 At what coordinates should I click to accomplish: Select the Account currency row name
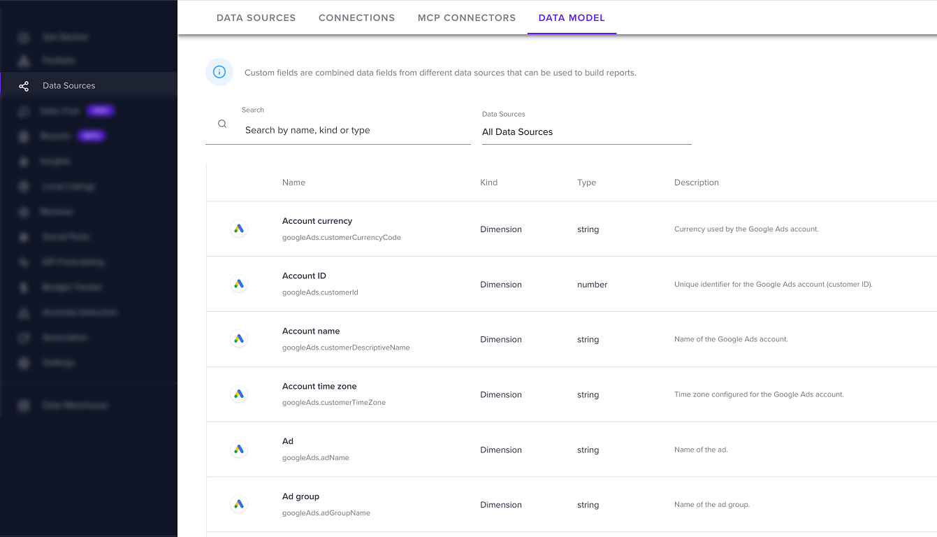coord(317,221)
